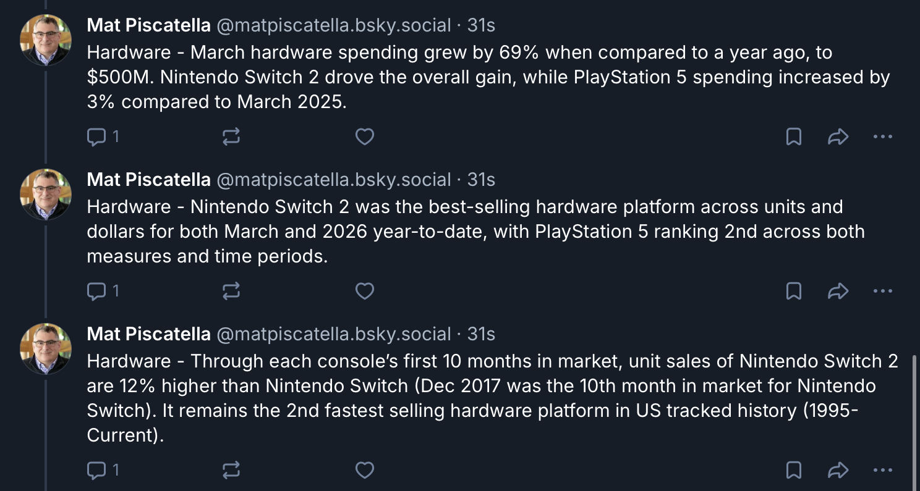
Task: Open more options on hardware spending post
Action: 882,136
